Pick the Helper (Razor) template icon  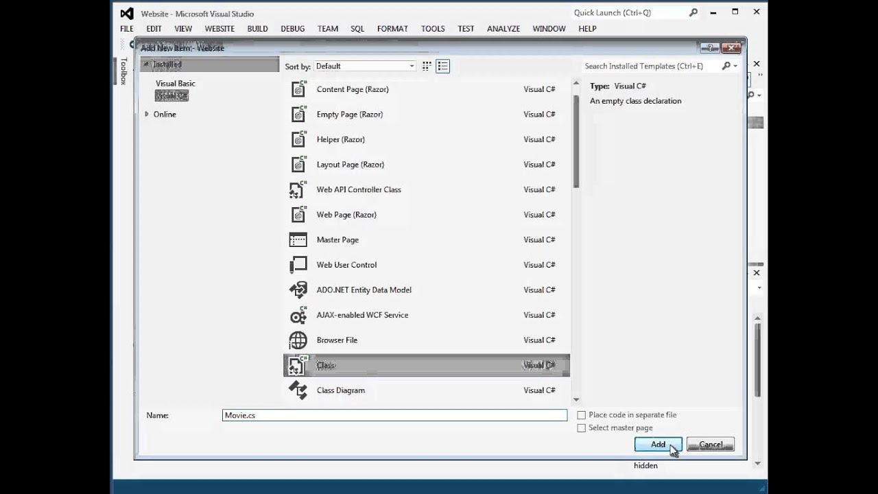[298, 139]
